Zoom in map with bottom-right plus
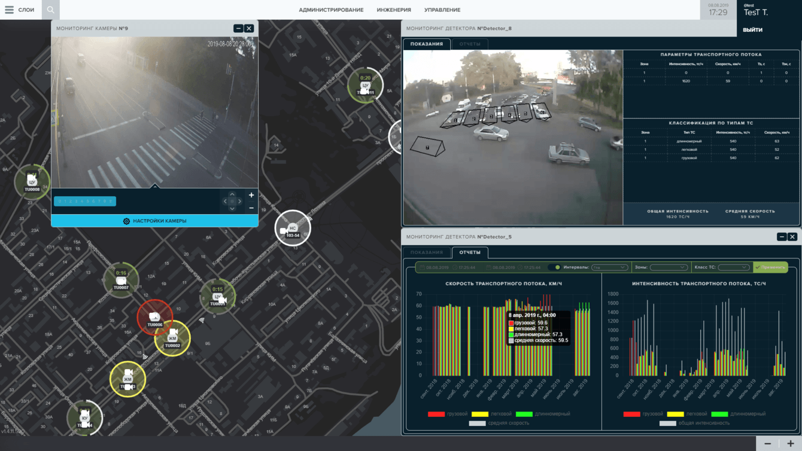 click(x=790, y=444)
